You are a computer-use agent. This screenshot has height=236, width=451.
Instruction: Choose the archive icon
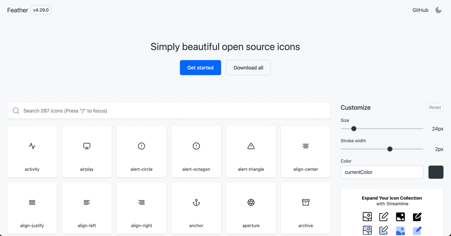pos(306,208)
